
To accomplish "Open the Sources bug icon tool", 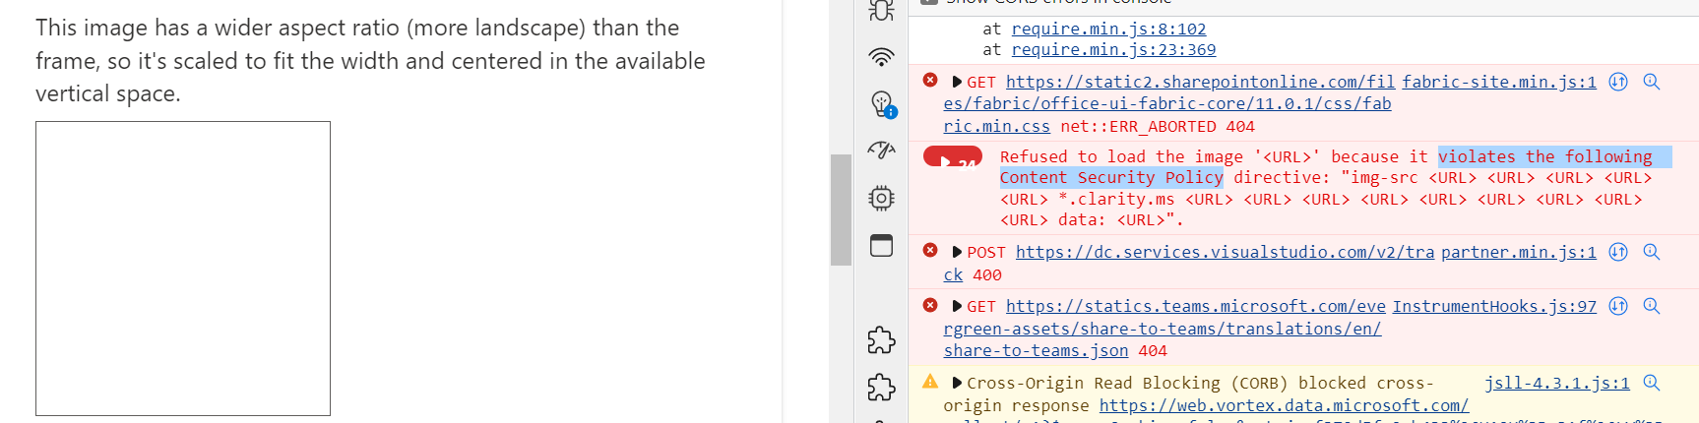I will click(881, 11).
